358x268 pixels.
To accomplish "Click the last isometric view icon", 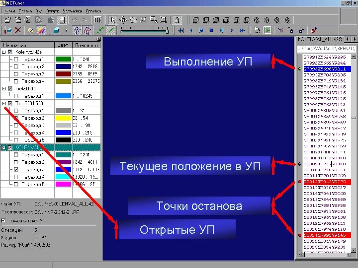I will coord(287,20).
